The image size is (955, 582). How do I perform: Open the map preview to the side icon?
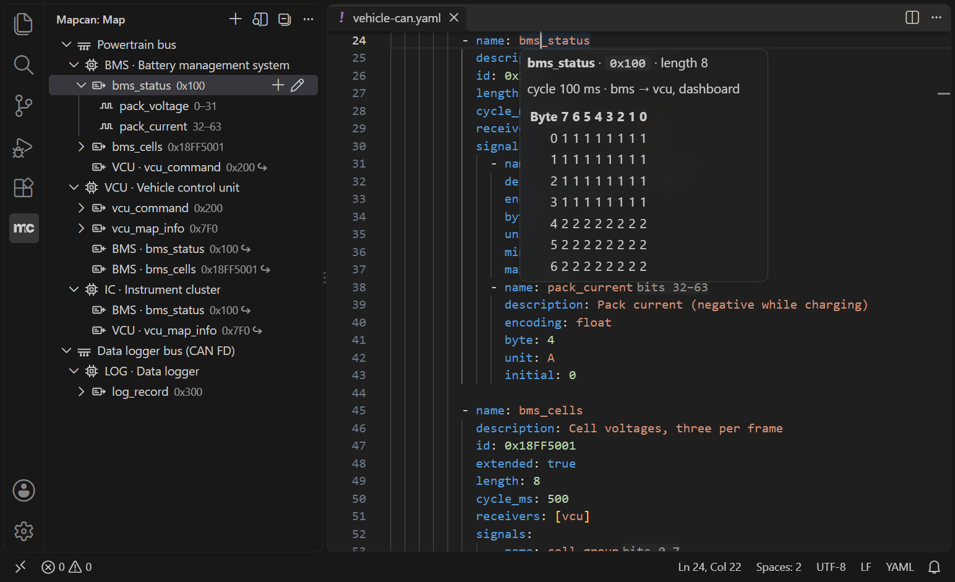point(260,19)
